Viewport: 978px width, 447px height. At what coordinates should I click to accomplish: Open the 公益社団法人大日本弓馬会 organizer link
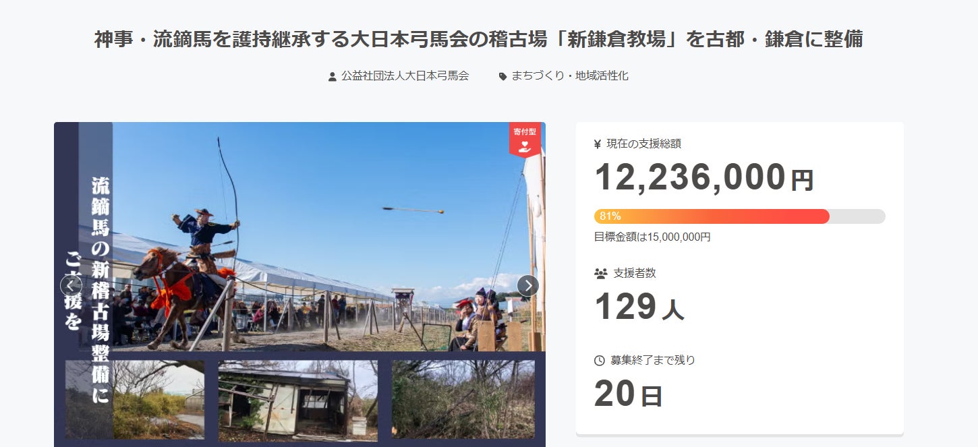[405, 76]
